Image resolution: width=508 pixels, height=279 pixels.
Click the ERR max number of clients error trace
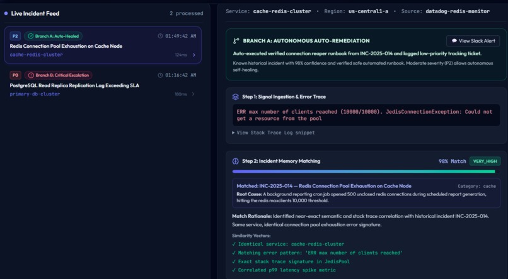pos(366,115)
